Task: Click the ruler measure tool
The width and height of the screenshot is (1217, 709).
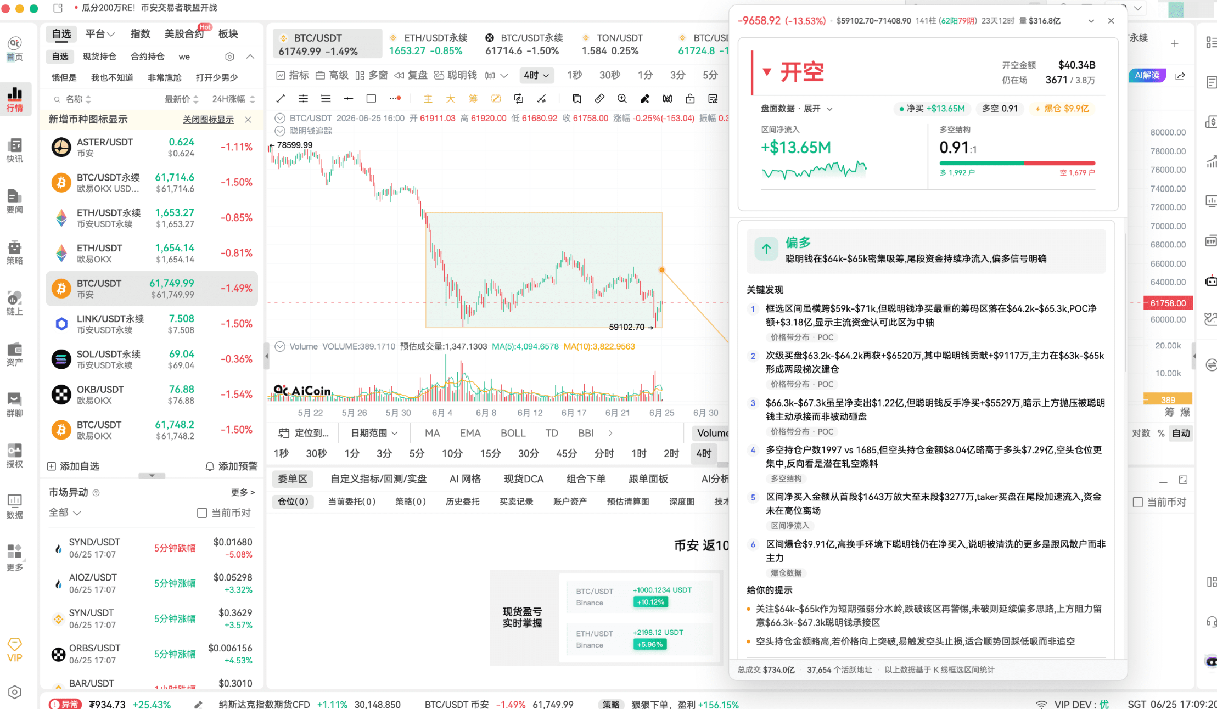Action: pos(599,99)
